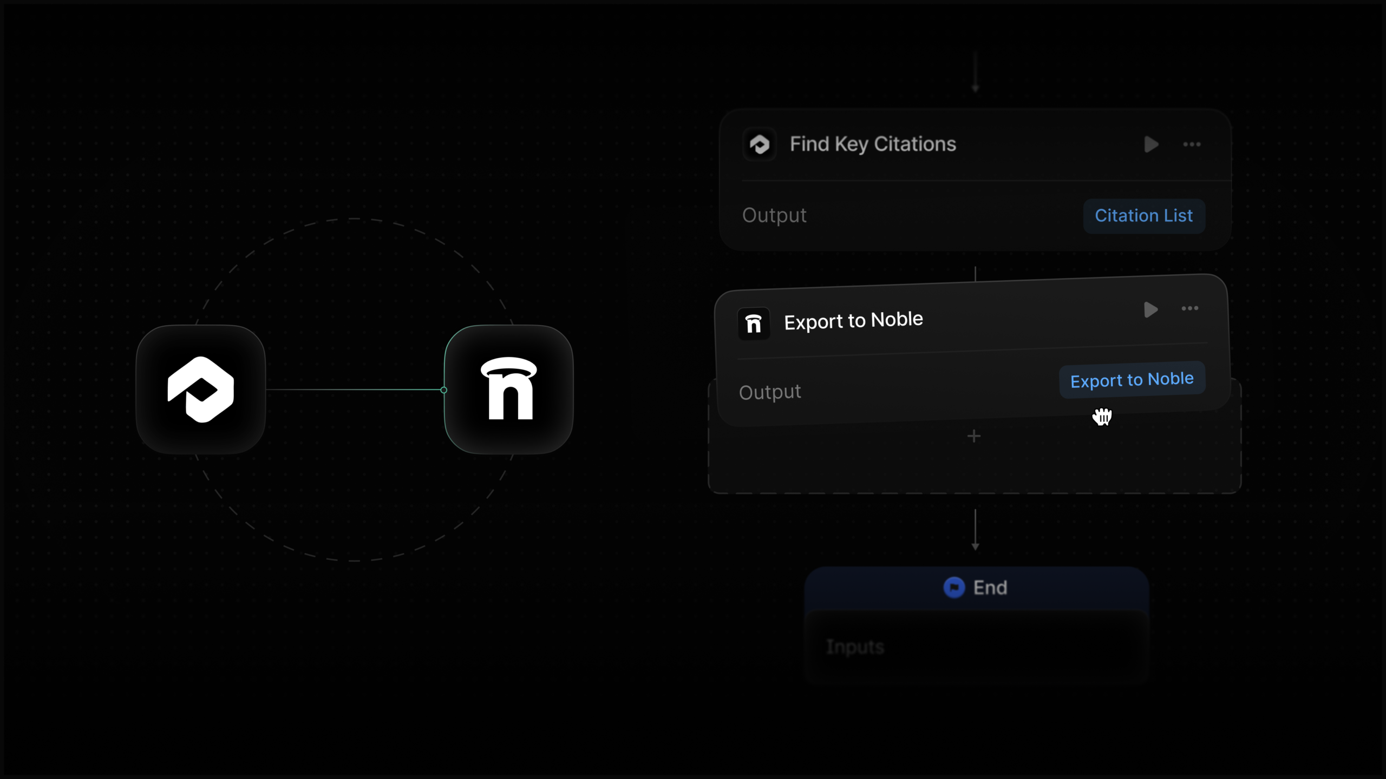
Task: Select the End node header
Action: [976, 588]
